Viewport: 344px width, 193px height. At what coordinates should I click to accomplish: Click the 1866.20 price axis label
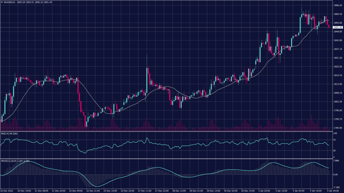coord(338,5)
